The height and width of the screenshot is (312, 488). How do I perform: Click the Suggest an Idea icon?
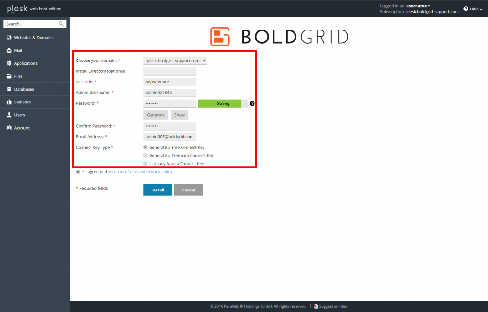point(315,306)
